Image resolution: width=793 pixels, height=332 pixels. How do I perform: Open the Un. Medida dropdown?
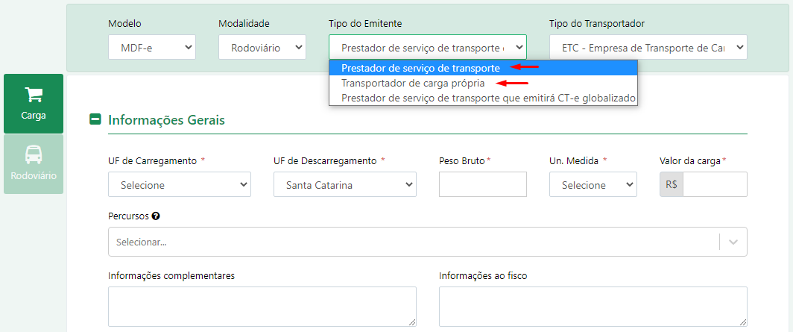(593, 184)
